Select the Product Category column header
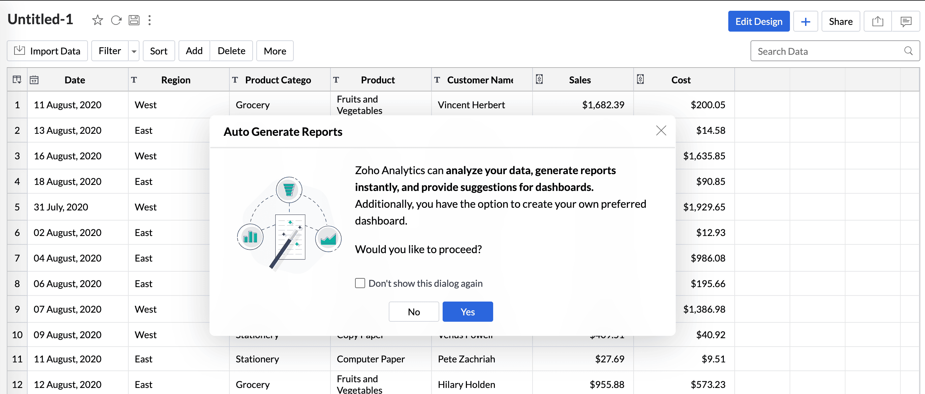 tap(280, 80)
